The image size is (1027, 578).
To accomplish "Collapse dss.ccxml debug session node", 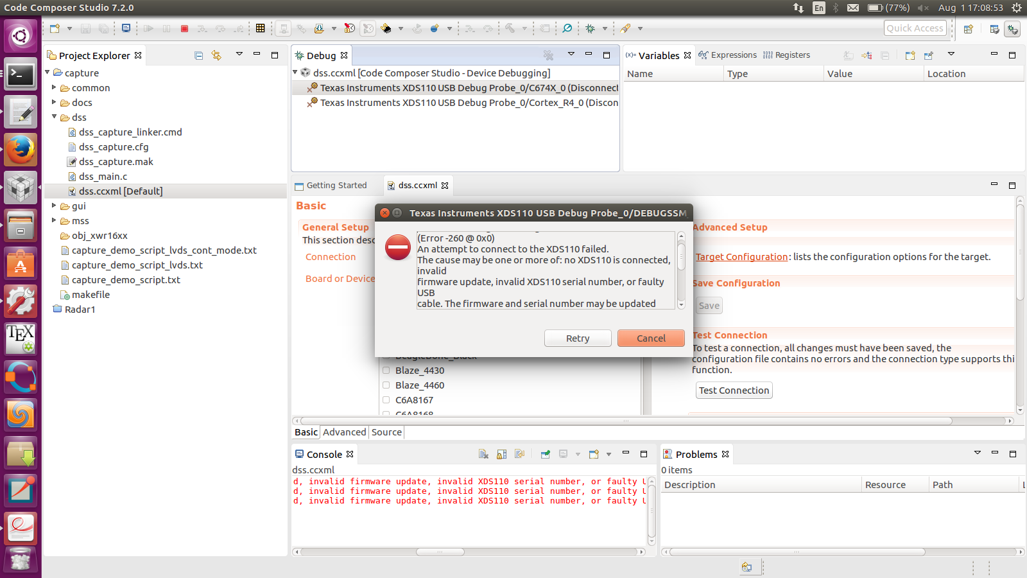I will 295,73.
